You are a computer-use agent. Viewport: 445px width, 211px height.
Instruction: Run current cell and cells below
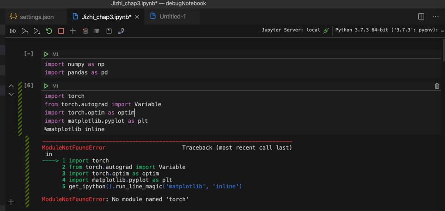coord(37,31)
